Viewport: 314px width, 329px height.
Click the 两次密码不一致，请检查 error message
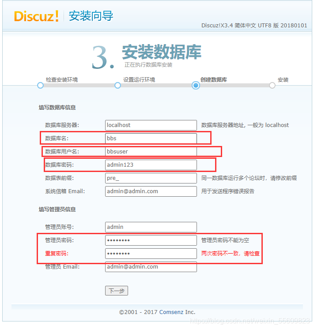click(x=231, y=254)
